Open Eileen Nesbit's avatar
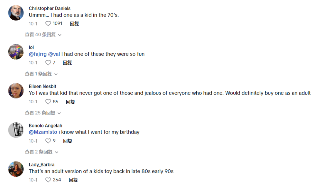The width and height of the screenshot is (317, 187). 16,91
